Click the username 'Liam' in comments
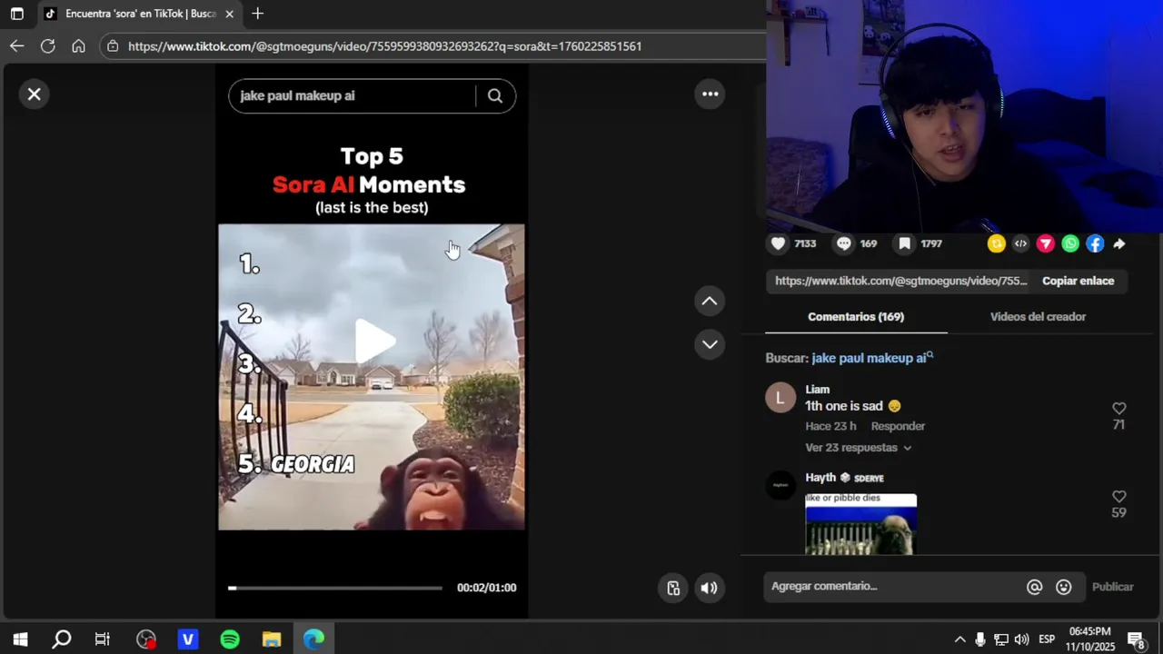Viewport: 1163px width, 654px height. (x=818, y=390)
